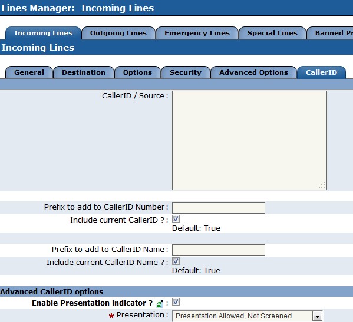
Task: Click the Options sub-tab
Action: pos(137,72)
